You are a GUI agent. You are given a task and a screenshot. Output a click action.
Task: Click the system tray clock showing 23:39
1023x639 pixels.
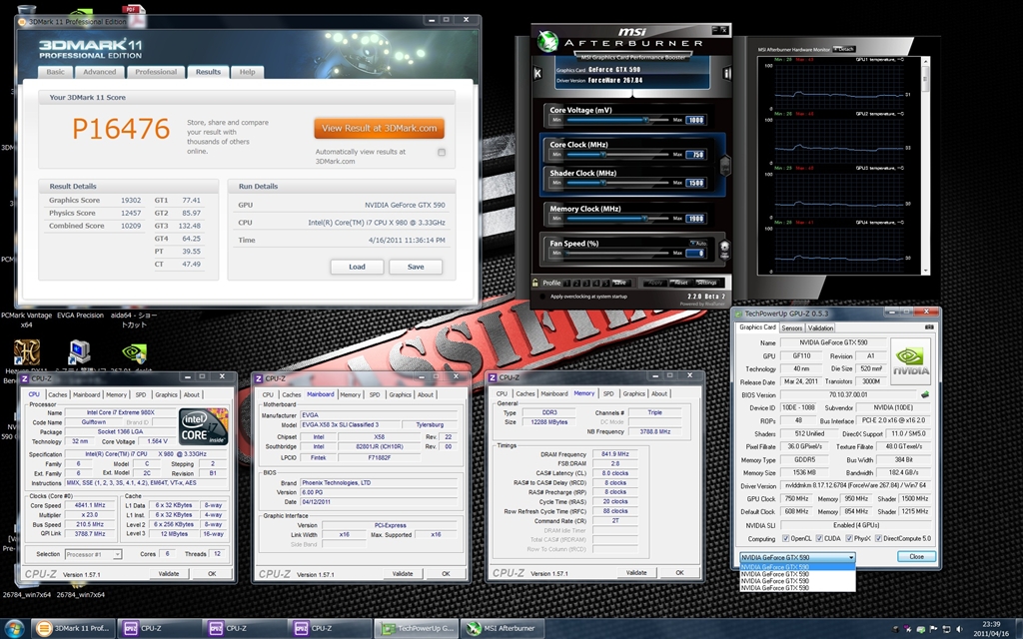pos(991,629)
